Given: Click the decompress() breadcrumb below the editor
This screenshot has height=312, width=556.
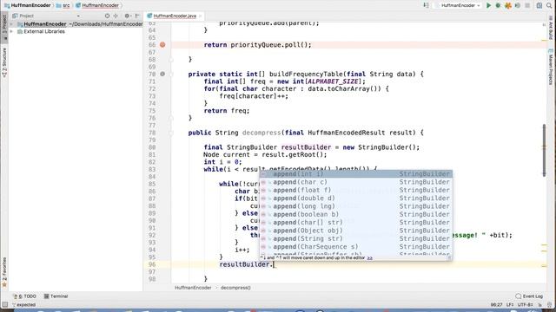Looking at the screenshot, I should pos(235,288).
